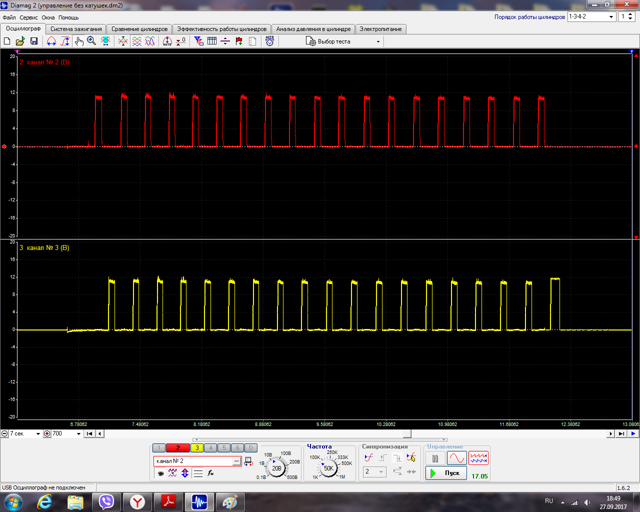The image size is (640, 512).
Task: Toggle yellow channel 3 button
Action: coord(197,448)
